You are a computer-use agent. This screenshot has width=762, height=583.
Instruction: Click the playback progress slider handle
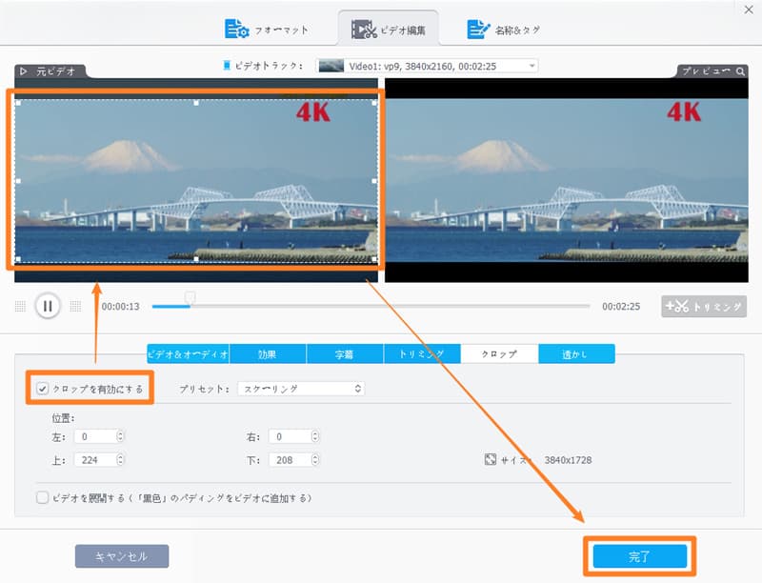tap(190, 298)
